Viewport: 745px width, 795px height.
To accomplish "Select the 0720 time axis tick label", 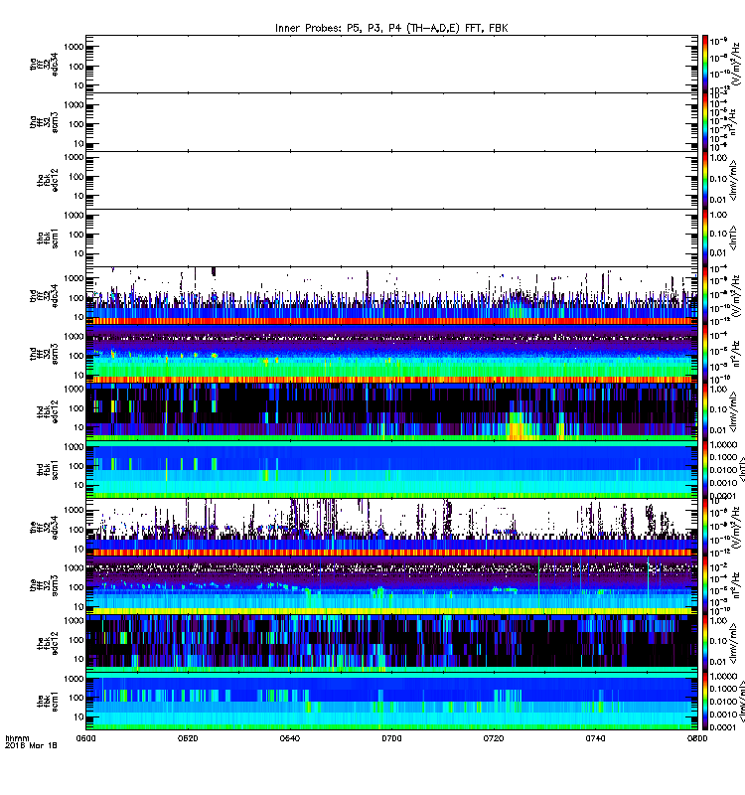I will (x=493, y=738).
